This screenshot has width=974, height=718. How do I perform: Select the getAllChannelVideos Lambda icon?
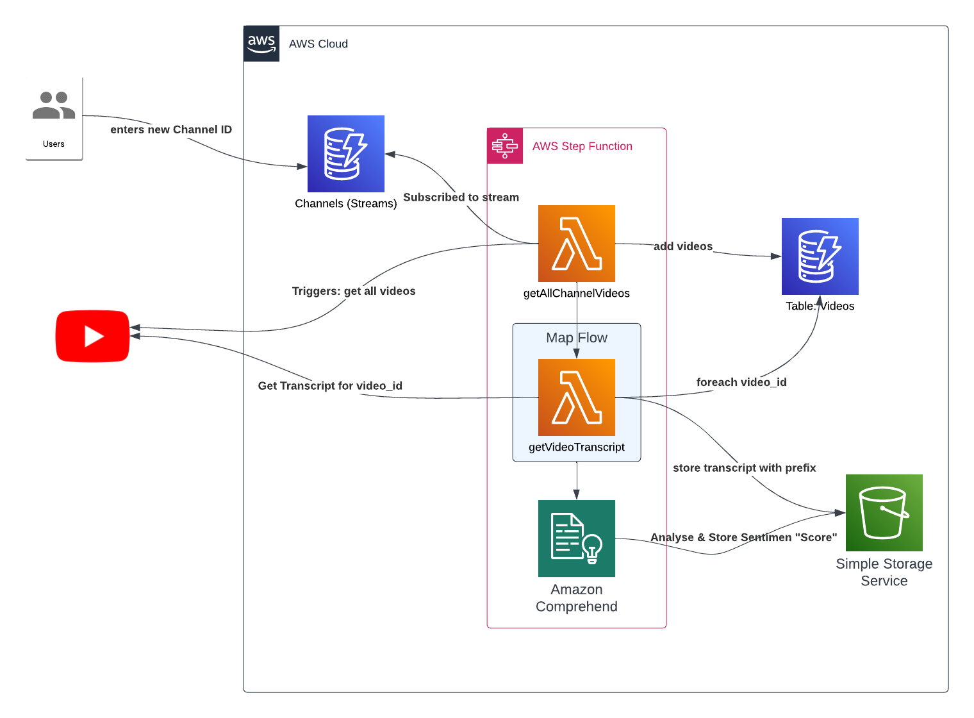(577, 244)
